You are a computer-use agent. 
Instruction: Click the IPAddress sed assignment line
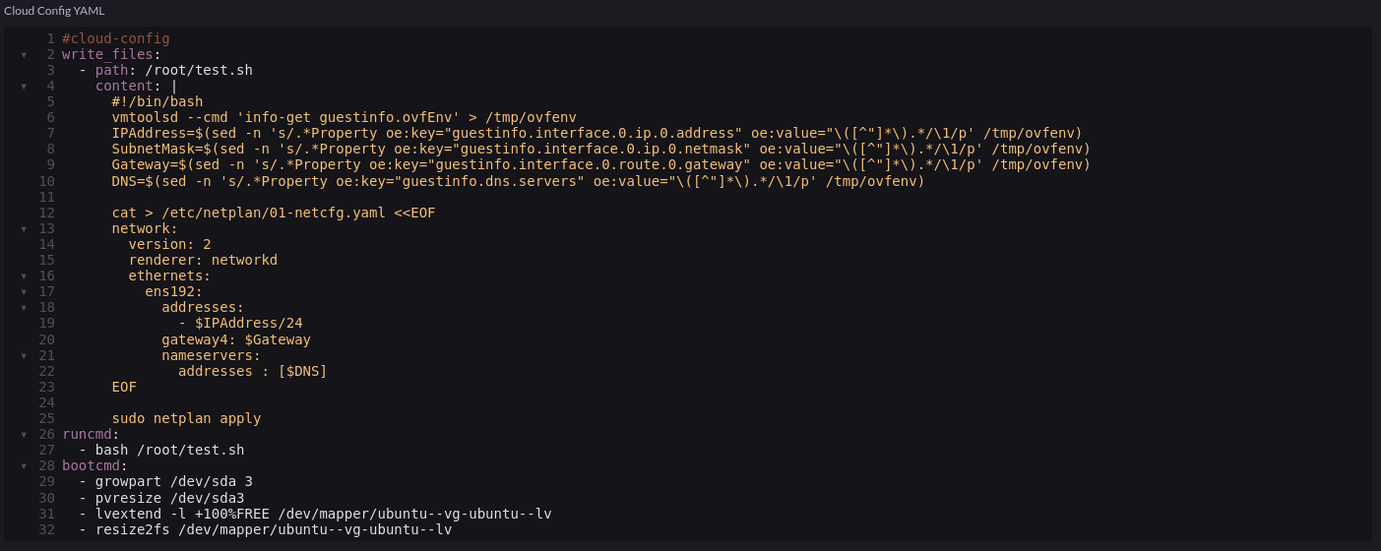pos(596,133)
